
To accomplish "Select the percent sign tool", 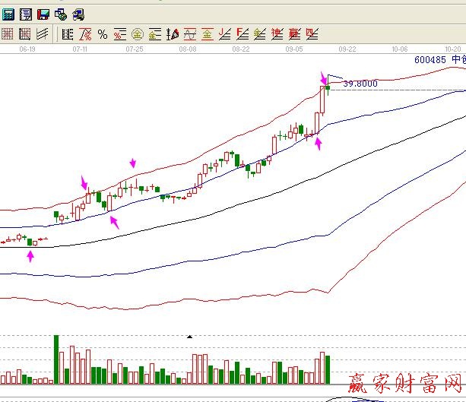I will 102,33.
